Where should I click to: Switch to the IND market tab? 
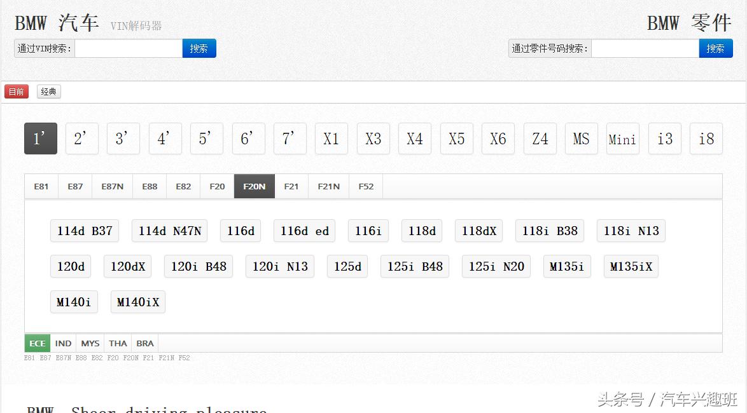click(x=63, y=343)
